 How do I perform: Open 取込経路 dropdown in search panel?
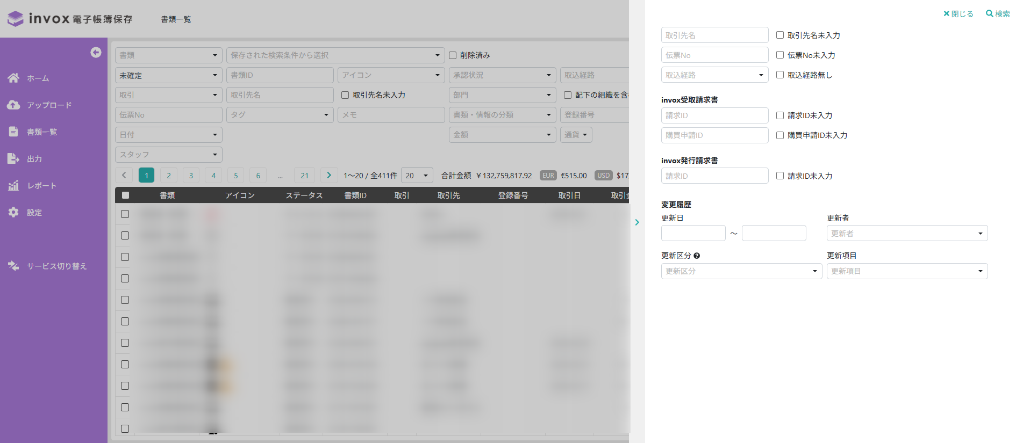(x=714, y=75)
